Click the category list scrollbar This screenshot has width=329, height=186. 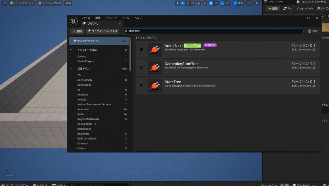pos(130,54)
